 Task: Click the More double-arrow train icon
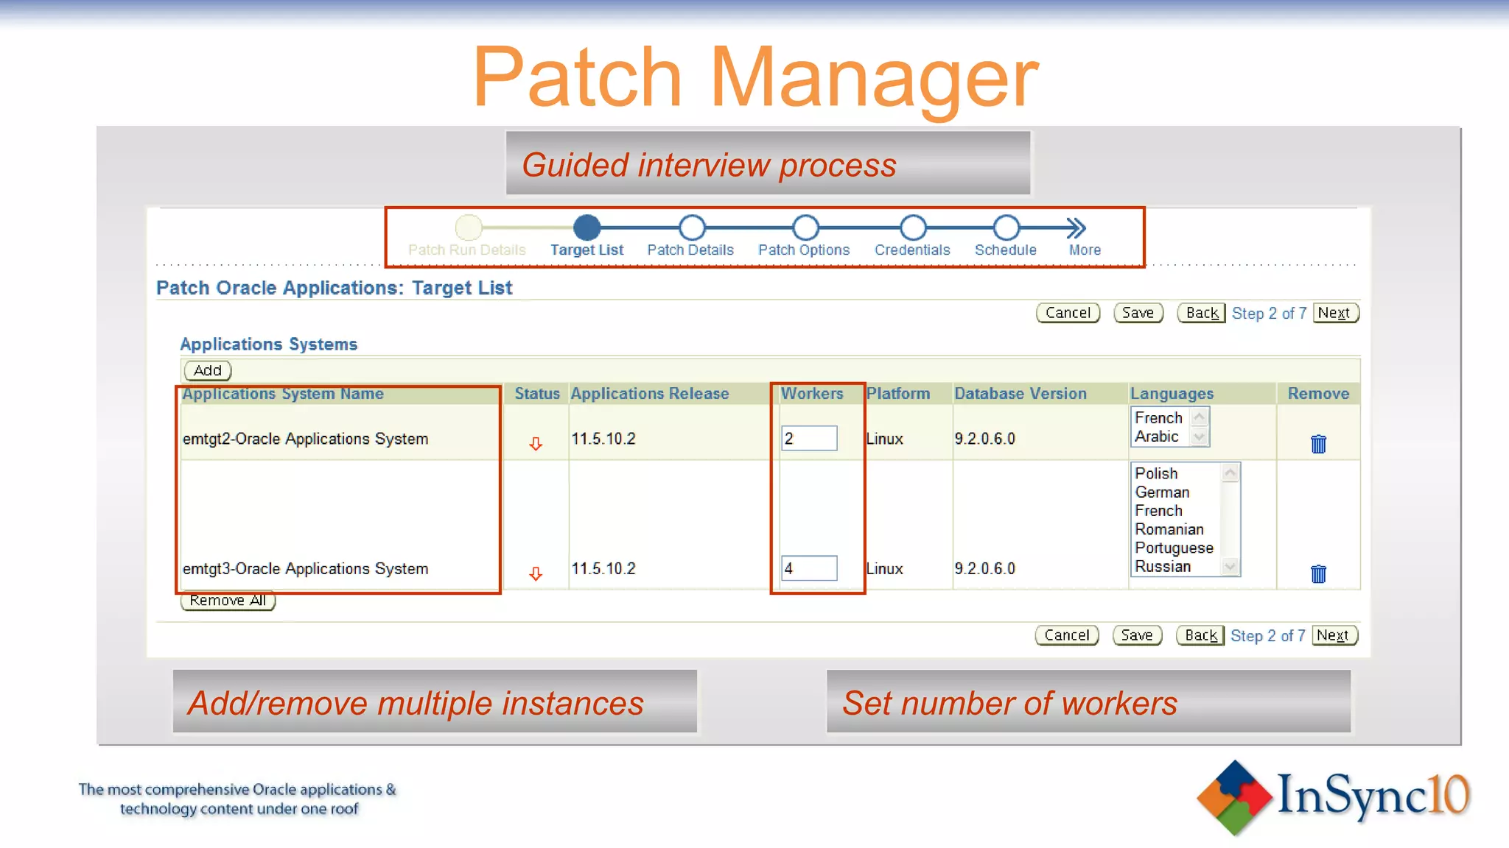1076,227
